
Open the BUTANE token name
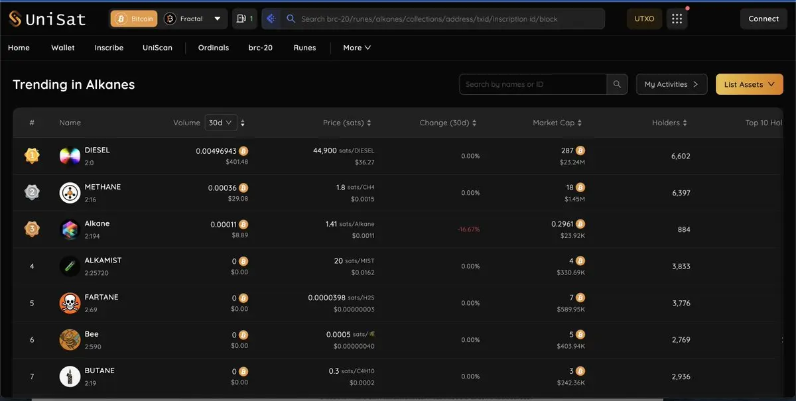click(x=99, y=371)
